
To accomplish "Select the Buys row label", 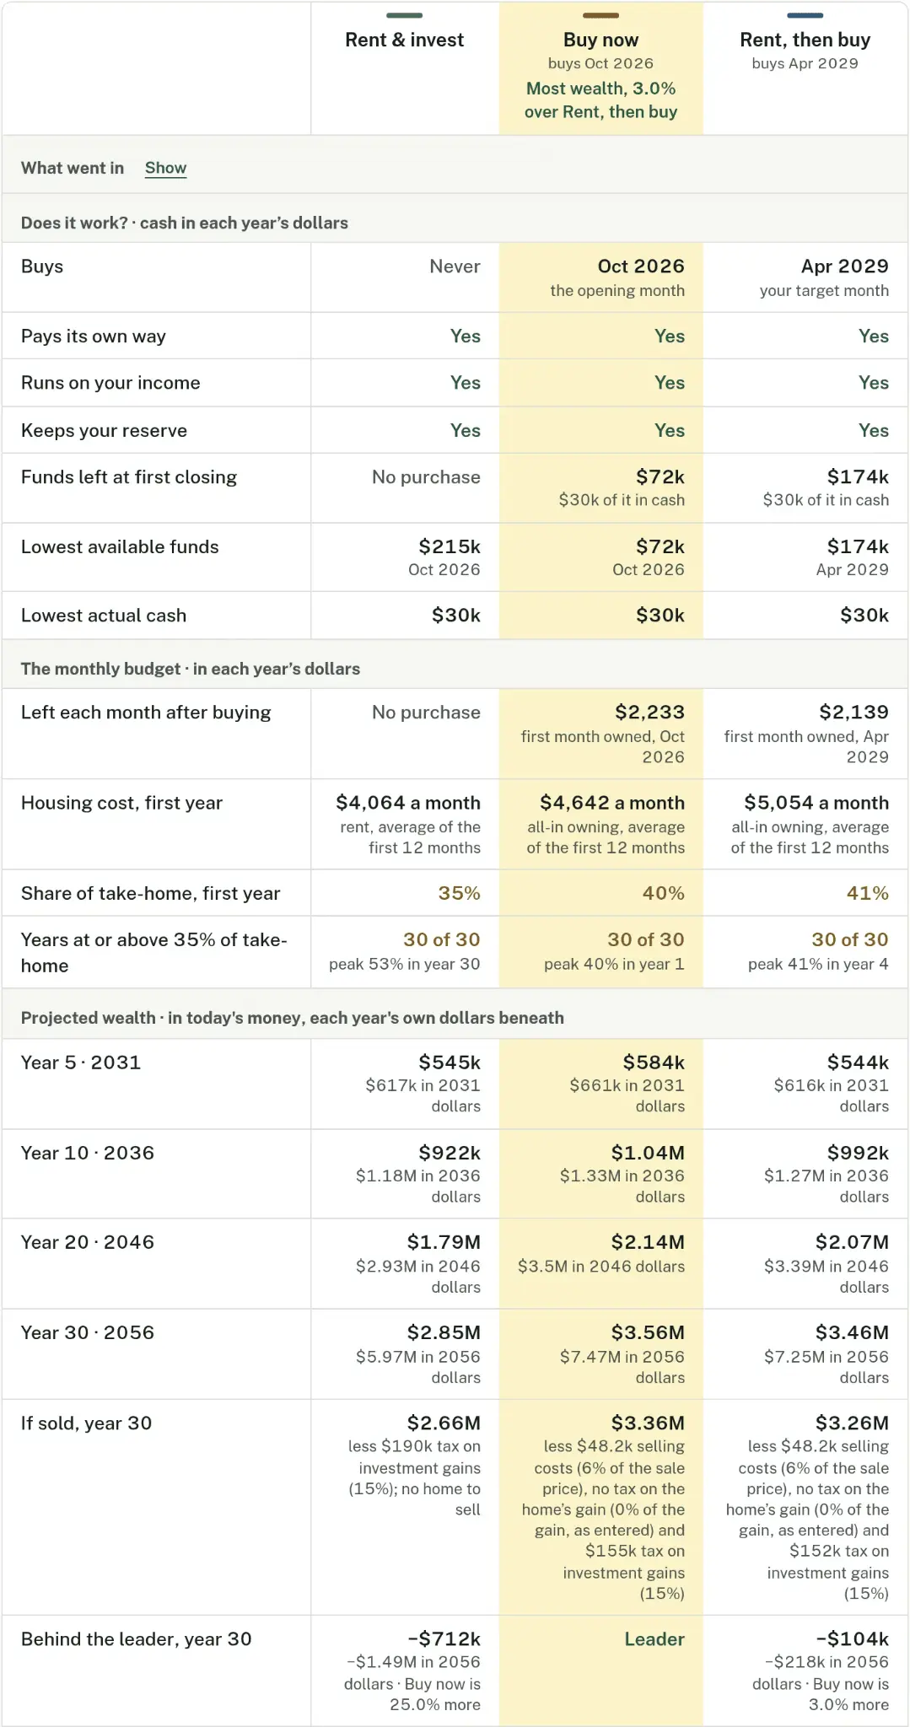I will (x=42, y=266).
